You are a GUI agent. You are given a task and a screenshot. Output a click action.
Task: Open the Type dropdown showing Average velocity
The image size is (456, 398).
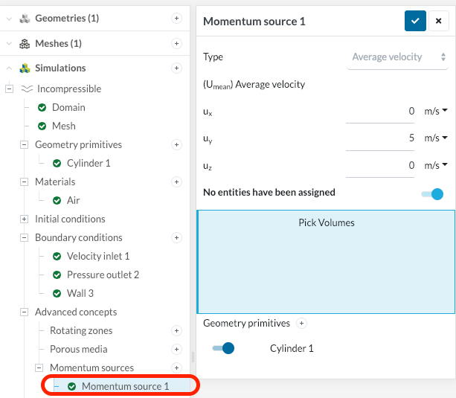(x=398, y=57)
